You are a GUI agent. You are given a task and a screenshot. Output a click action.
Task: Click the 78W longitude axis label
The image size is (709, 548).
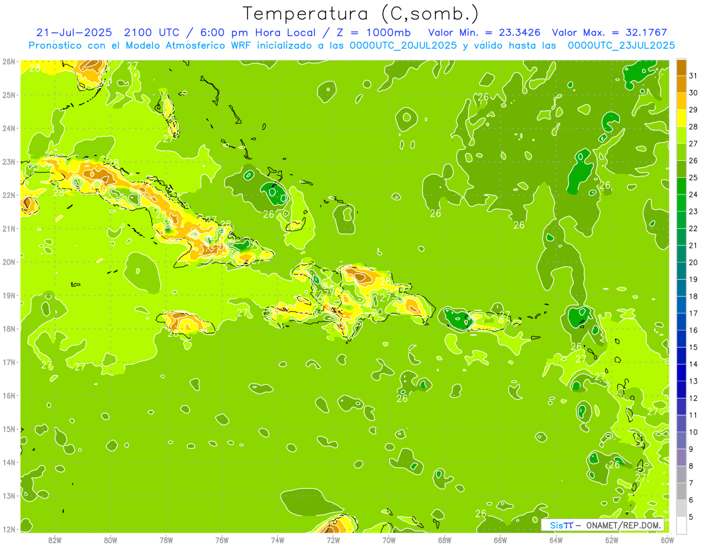pos(166,539)
